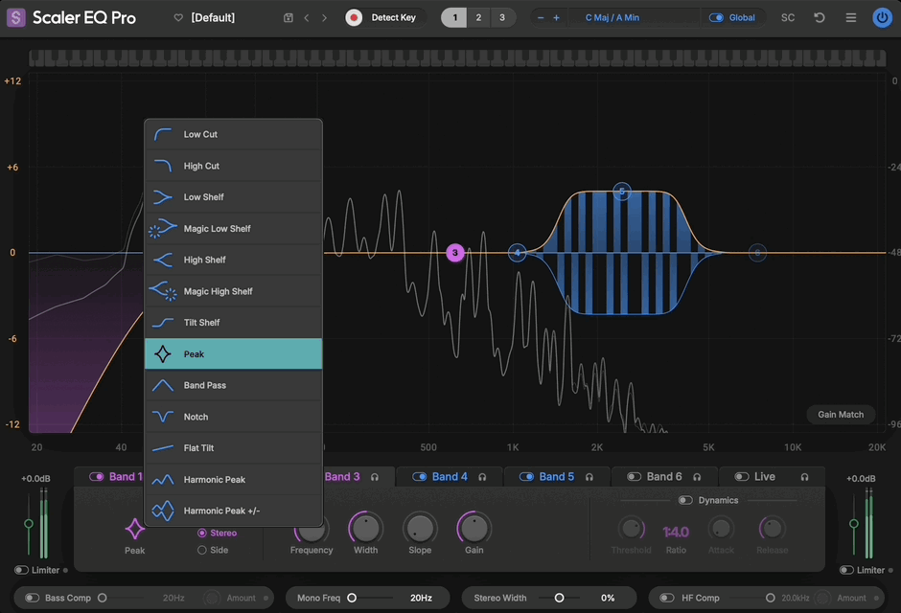The width and height of the screenshot is (901, 613).
Task: Choose Band Pass filter type
Action: click(233, 385)
